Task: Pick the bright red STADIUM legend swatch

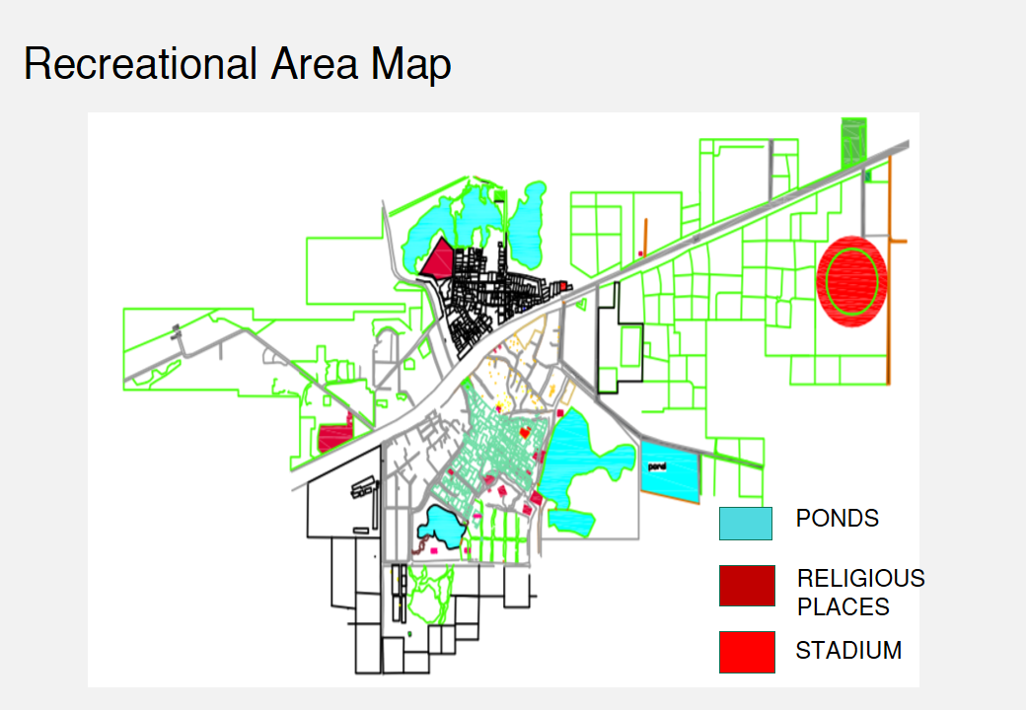Action: pyautogui.click(x=746, y=652)
